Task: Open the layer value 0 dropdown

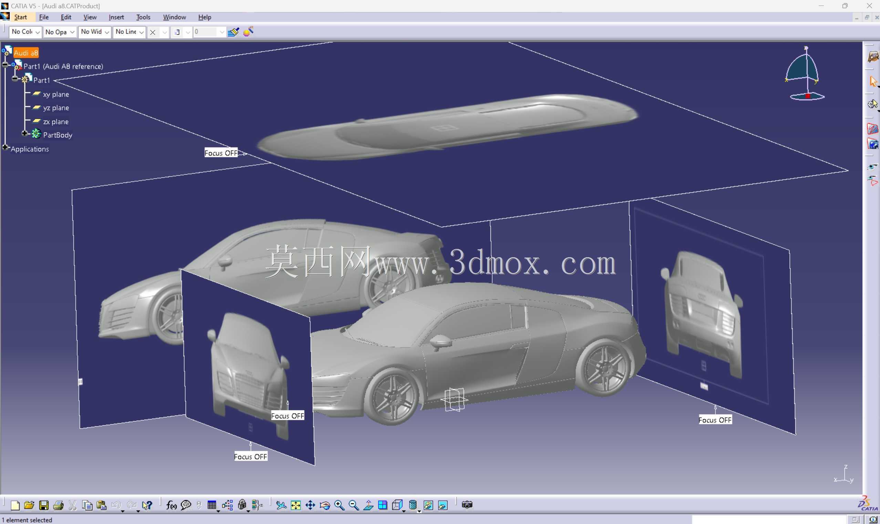Action: pos(209,32)
